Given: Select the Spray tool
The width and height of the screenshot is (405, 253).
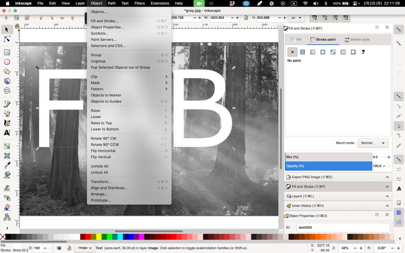Looking at the screenshot, I should (7, 198).
